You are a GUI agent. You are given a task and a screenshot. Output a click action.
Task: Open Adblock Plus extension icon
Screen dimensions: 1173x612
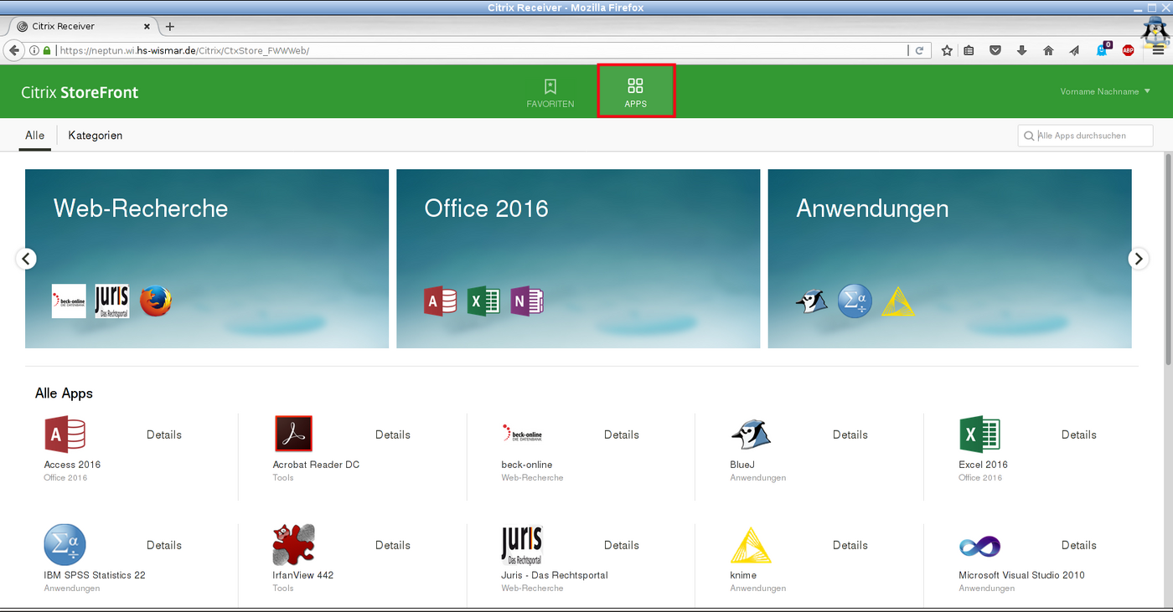[1128, 50]
